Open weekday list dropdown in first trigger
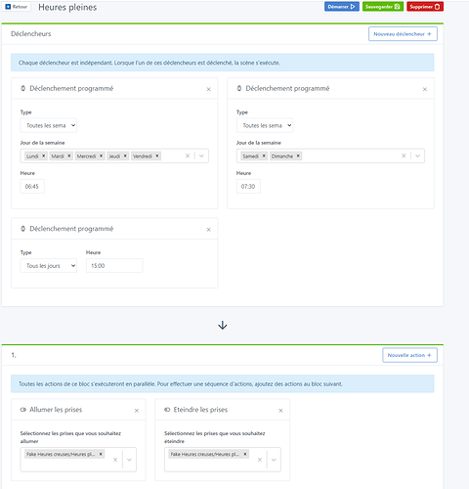This screenshot has width=469, height=489. (201, 156)
